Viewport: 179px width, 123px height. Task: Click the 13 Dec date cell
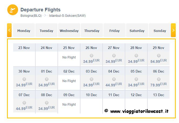158,95
